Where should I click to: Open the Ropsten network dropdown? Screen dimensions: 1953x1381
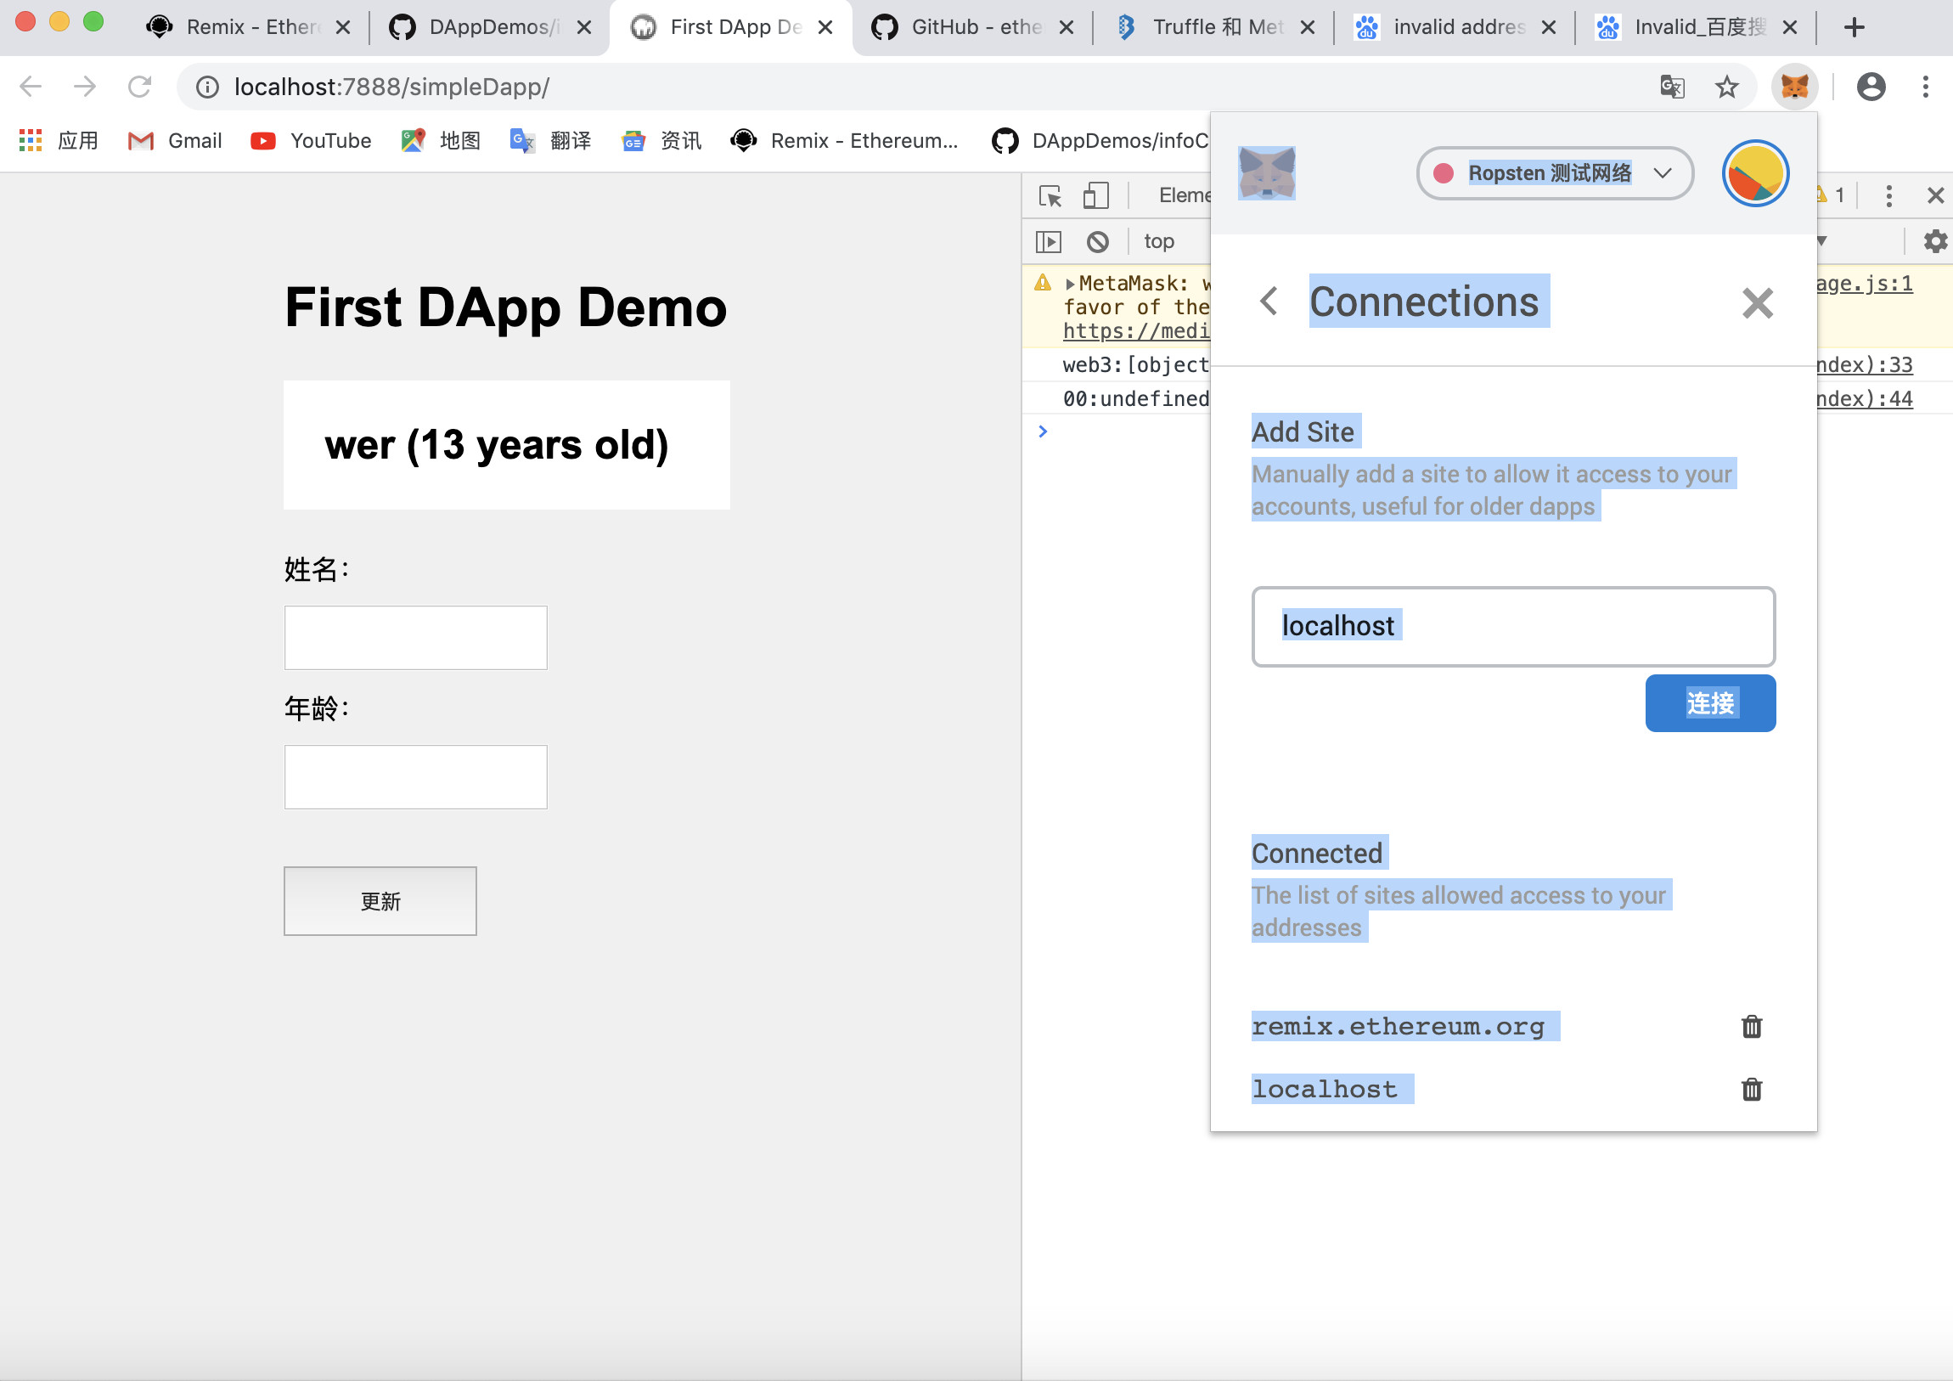coord(1555,173)
